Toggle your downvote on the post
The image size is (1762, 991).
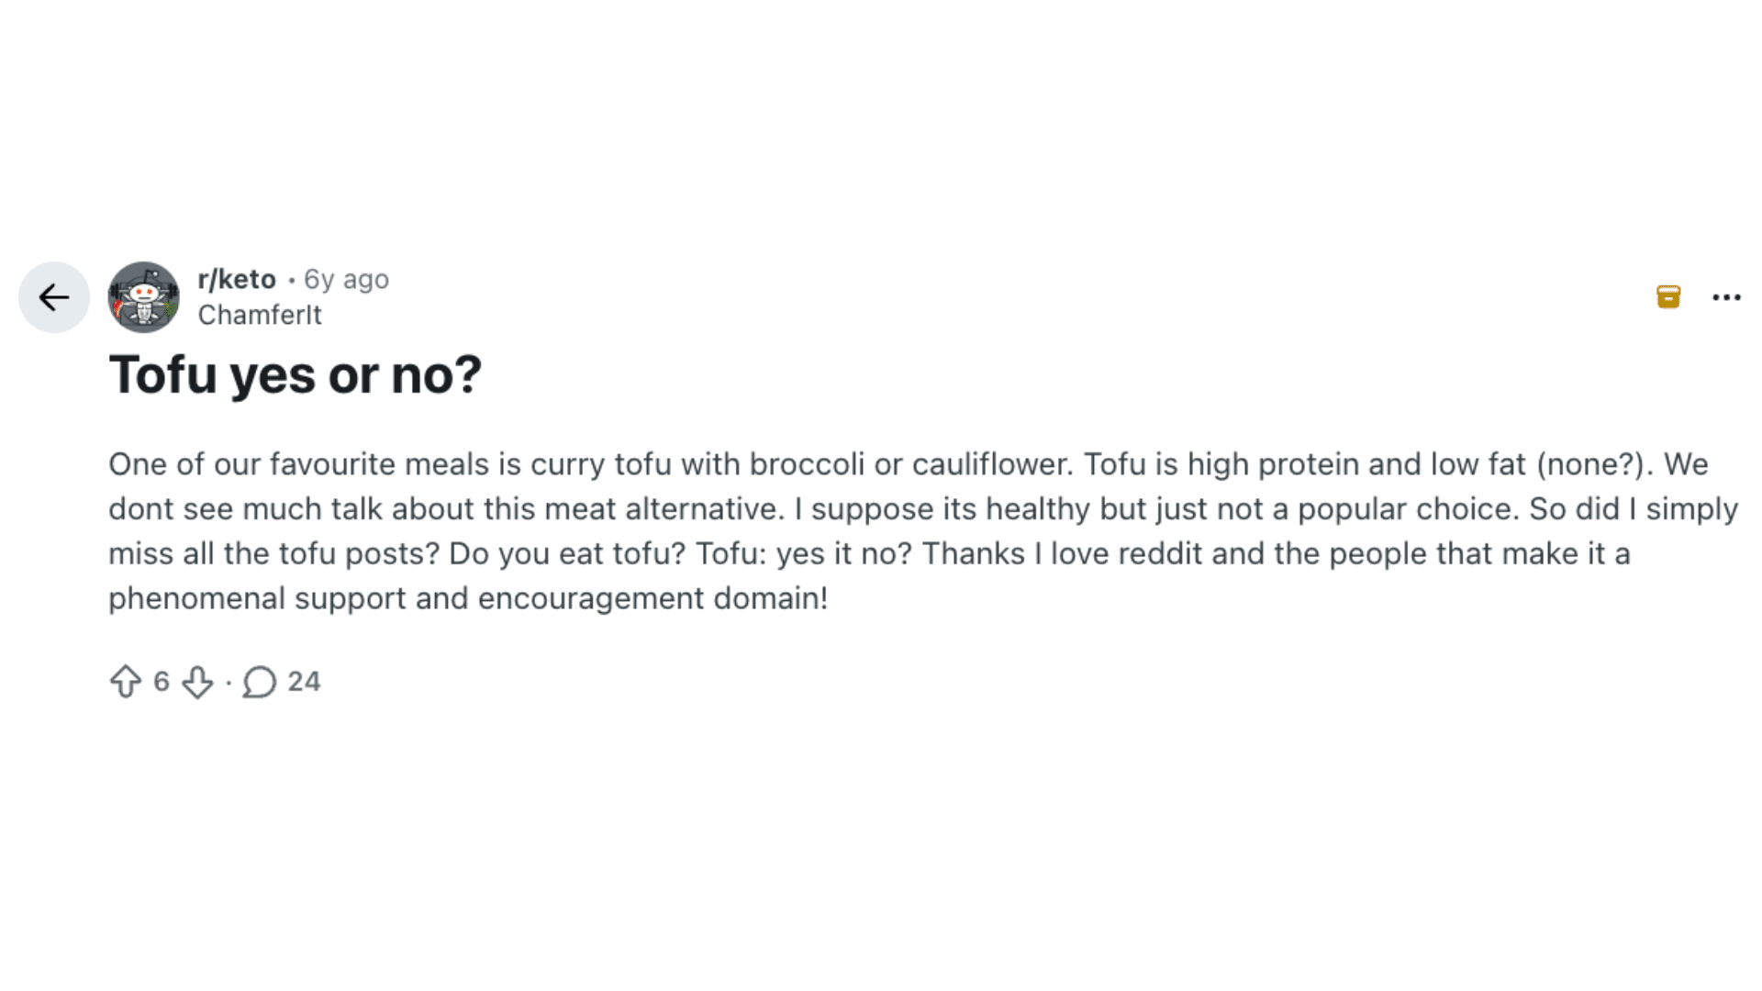click(198, 682)
